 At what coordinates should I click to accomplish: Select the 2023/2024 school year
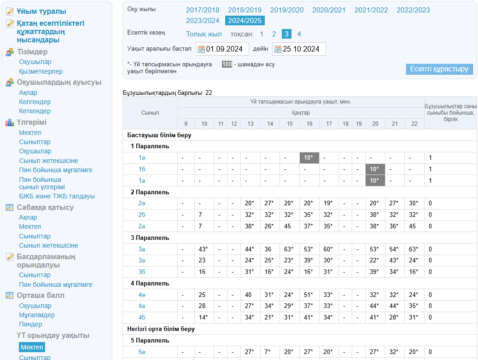pos(203,21)
